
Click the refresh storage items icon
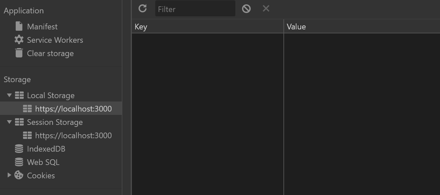point(143,9)
